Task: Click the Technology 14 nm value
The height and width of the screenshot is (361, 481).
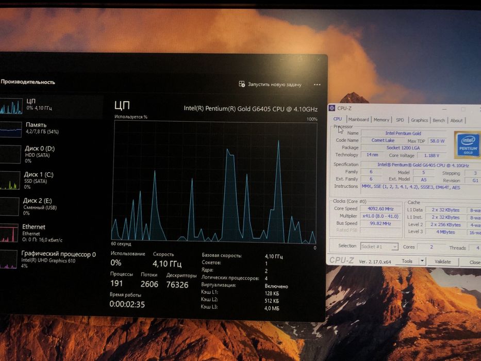Action: pos(372,155)
